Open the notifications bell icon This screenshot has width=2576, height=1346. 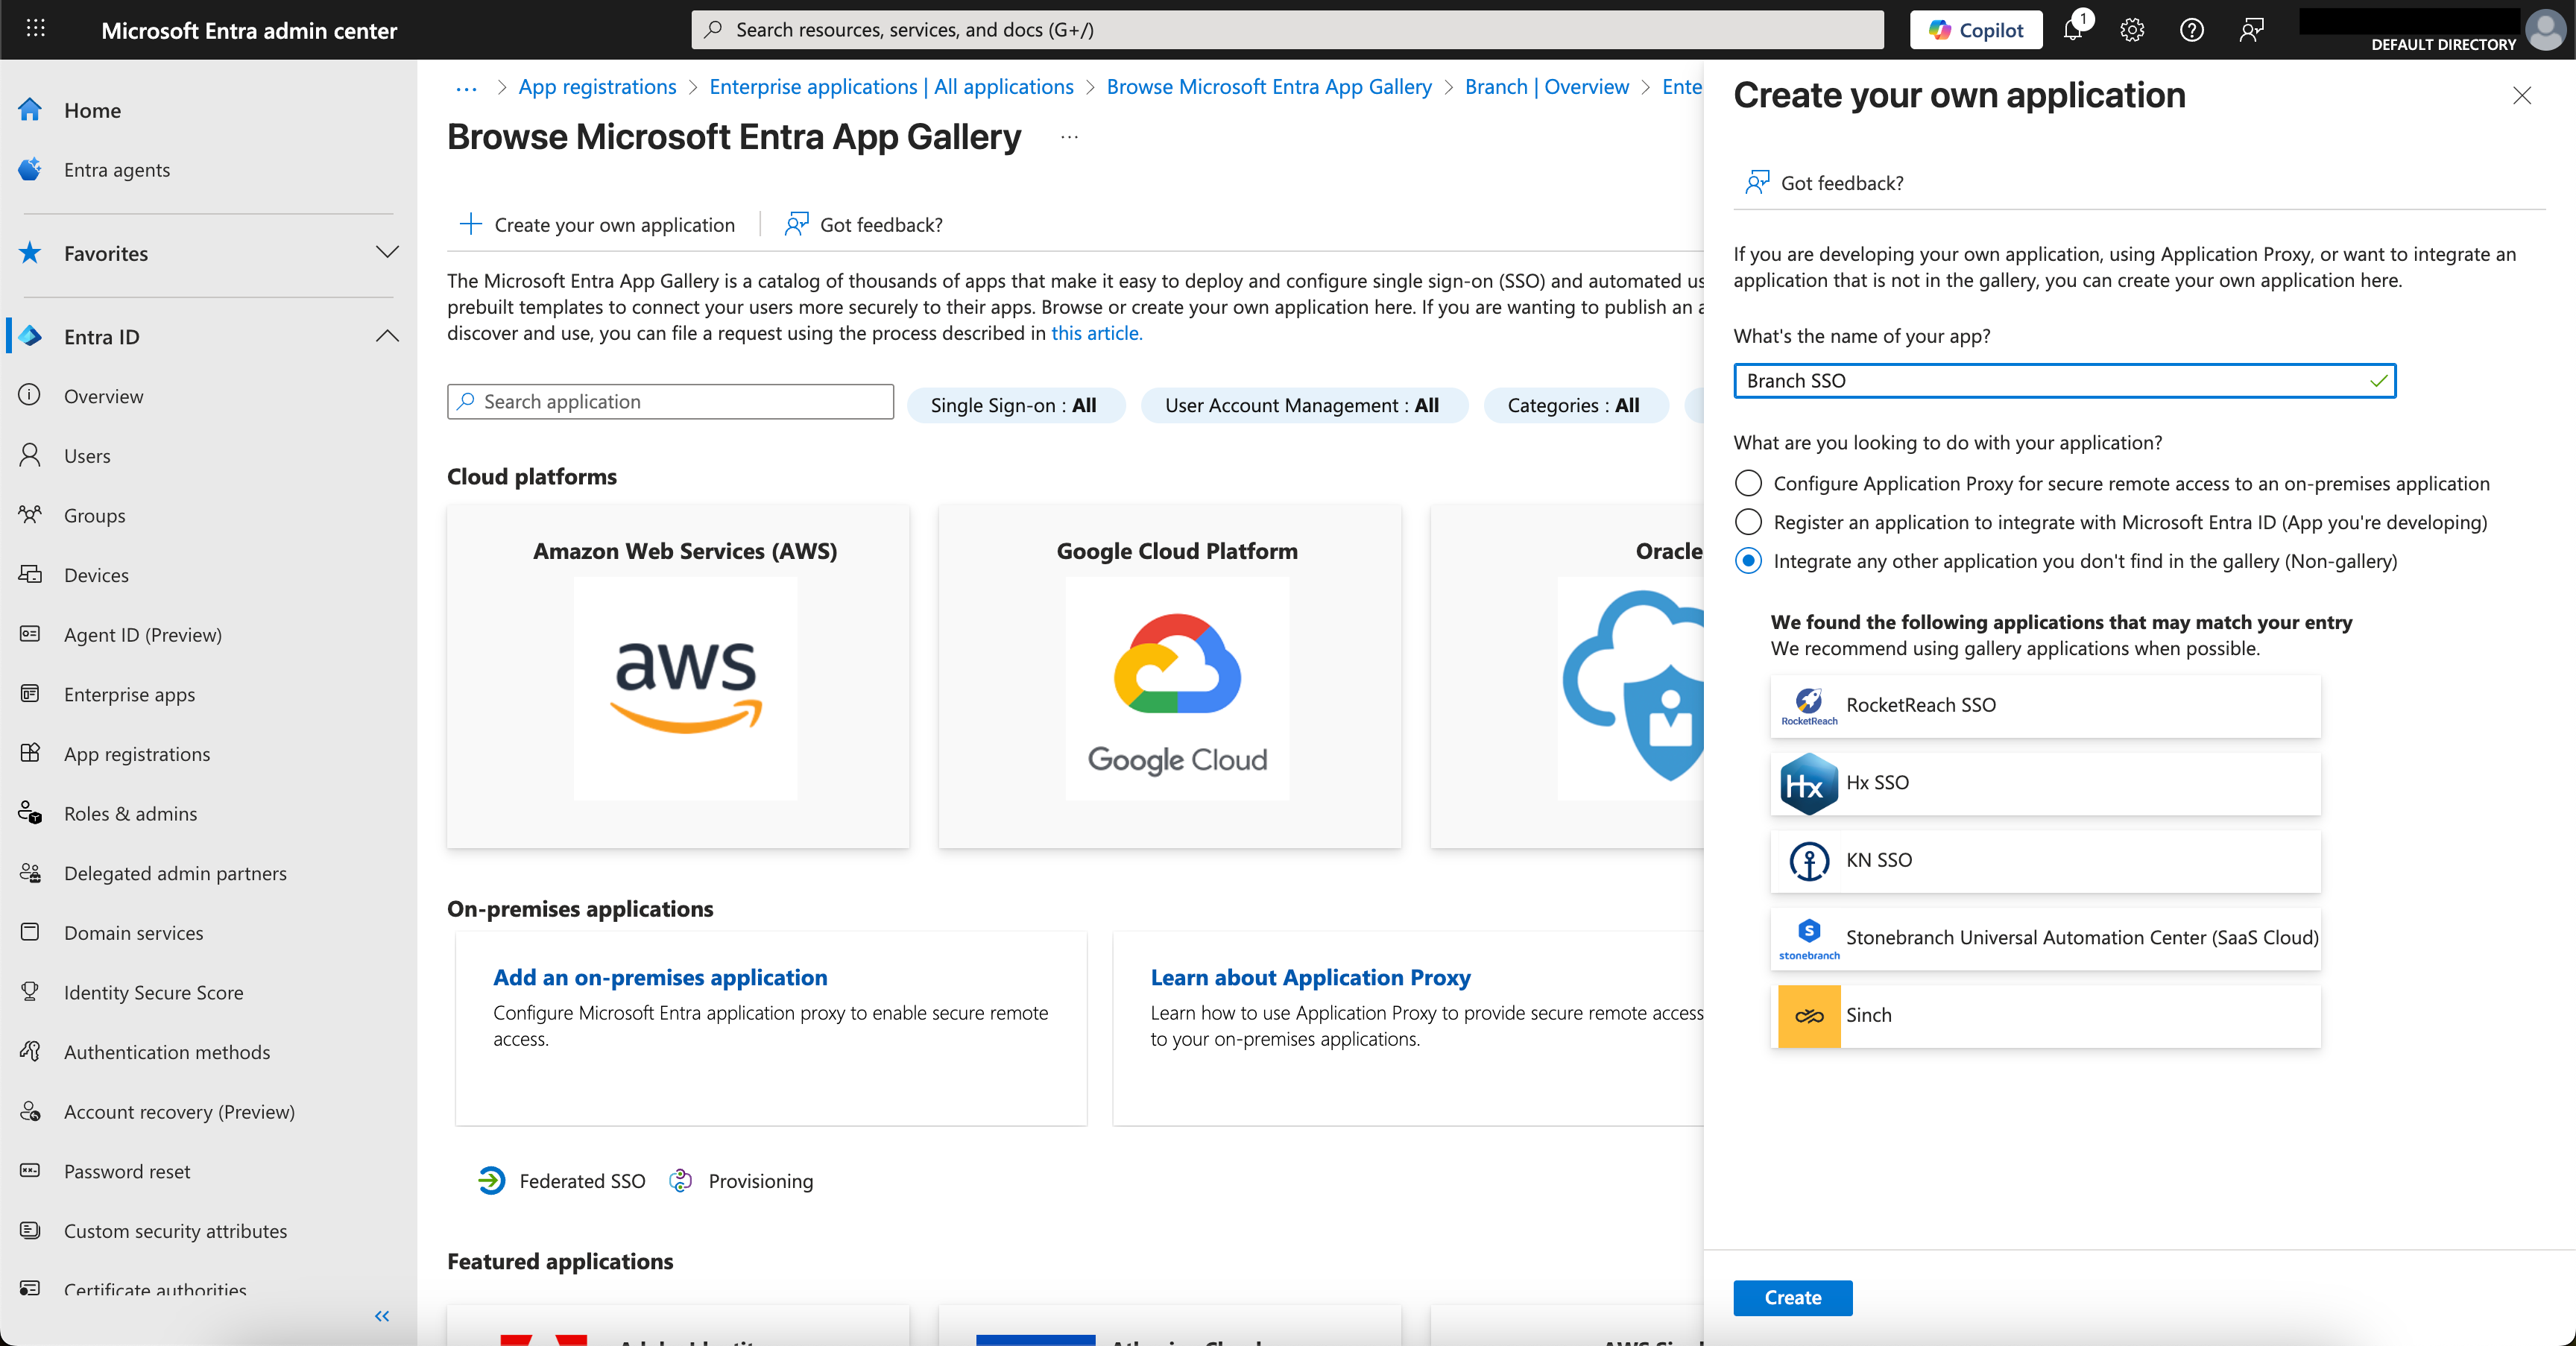click(x=2073, y=29)
